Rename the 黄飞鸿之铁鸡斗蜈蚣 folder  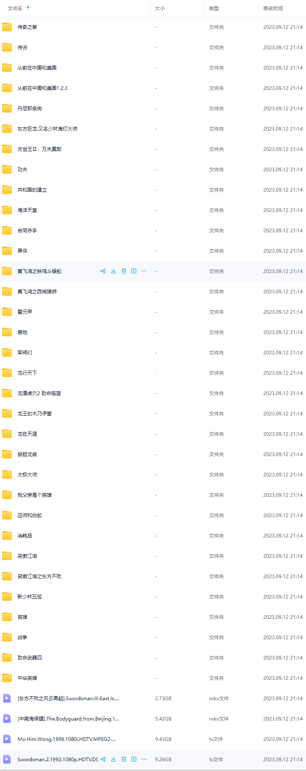(134, 271)
